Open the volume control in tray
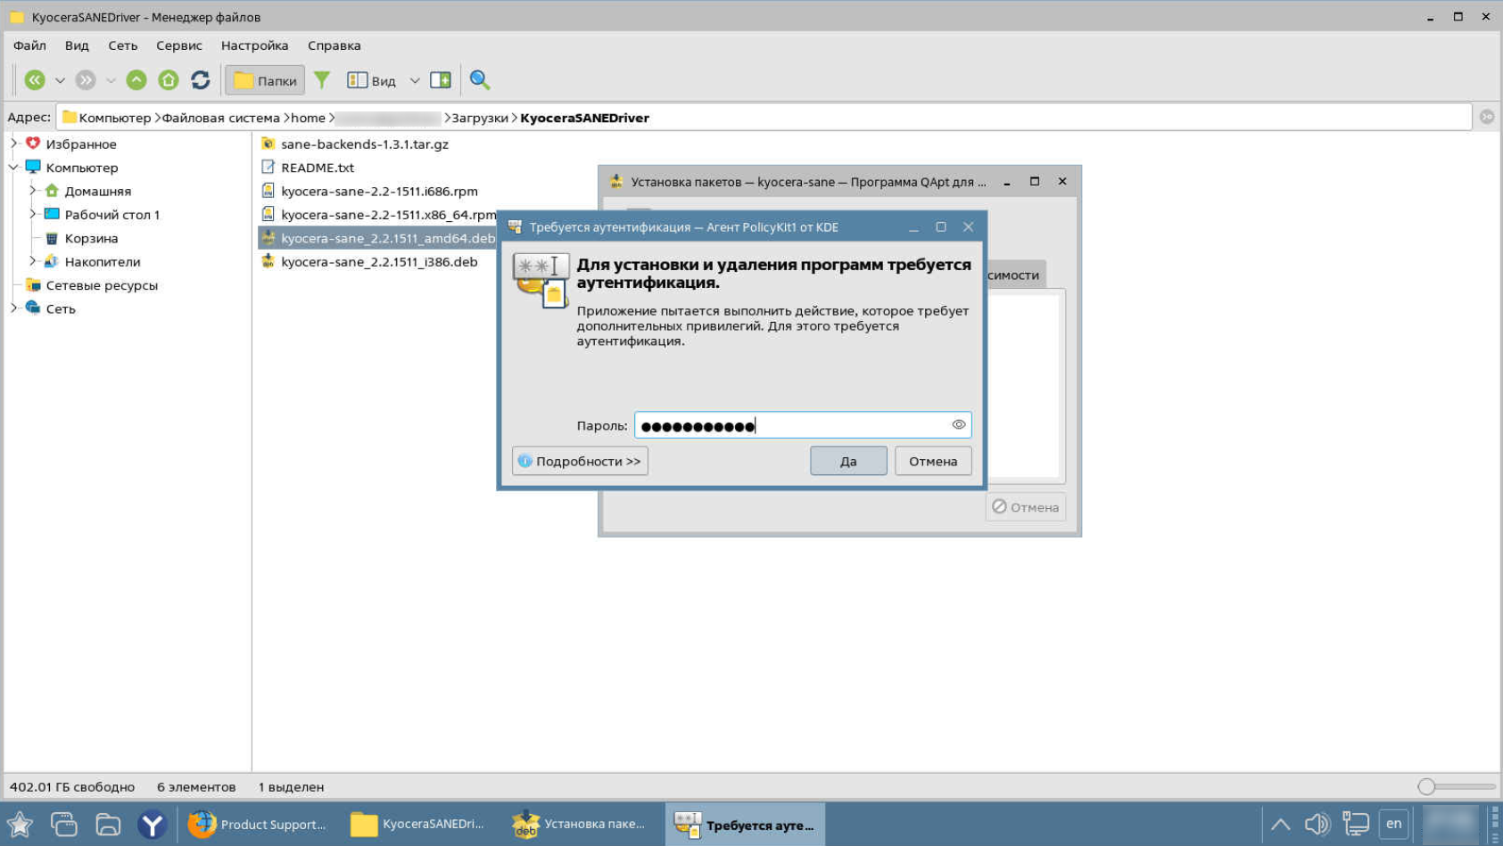Image resolution: width=1503 pixels, height=846 pixels. pyautogui.click(x=1317, y=824)
